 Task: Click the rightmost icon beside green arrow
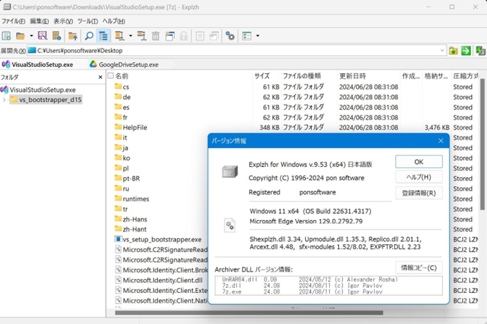tap(481, 51)
